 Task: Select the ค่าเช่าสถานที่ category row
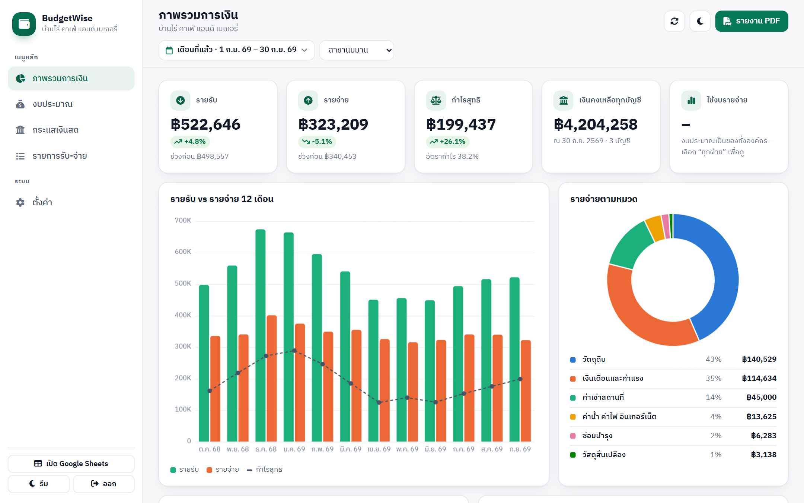[x=673, y=398]
